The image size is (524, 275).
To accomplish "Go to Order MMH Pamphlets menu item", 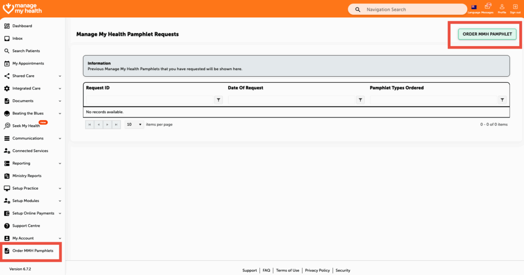I will click(x=32, y=250).
